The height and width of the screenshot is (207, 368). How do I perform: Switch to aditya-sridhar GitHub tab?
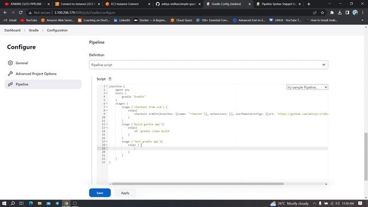(x=178, y=4)
